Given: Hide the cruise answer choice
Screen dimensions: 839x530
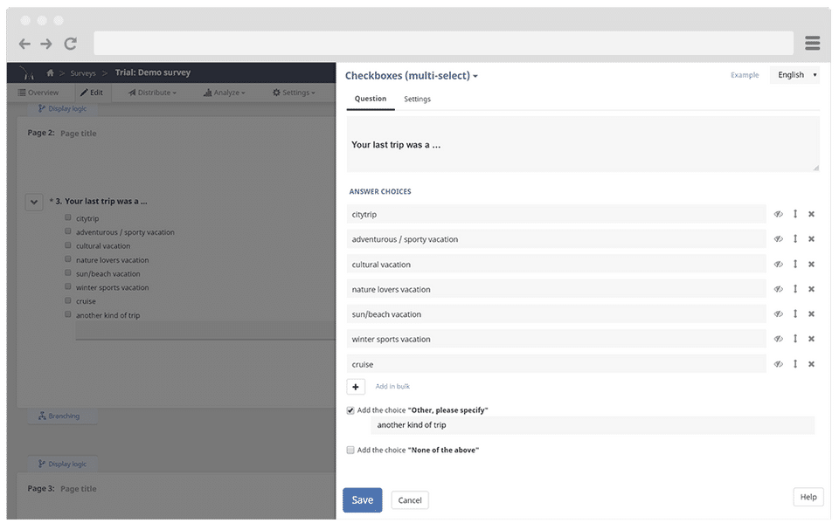Looking at the screenshot, I should click(779, 364).
